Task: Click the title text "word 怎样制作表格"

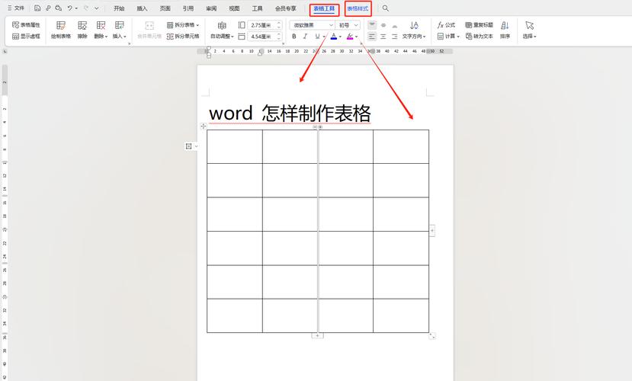Action: click(290, 114)
